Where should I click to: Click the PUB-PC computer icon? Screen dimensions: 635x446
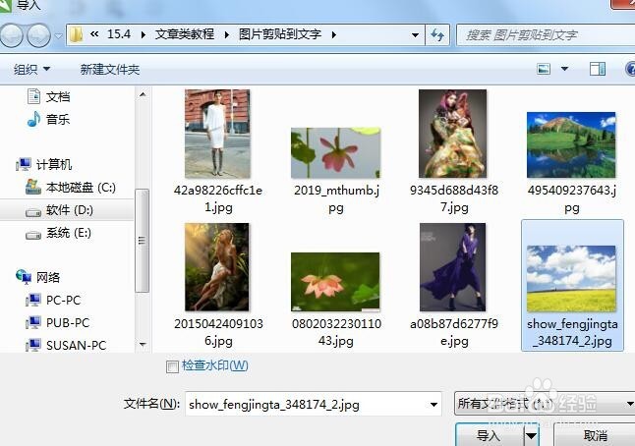(x=33, y=323)
